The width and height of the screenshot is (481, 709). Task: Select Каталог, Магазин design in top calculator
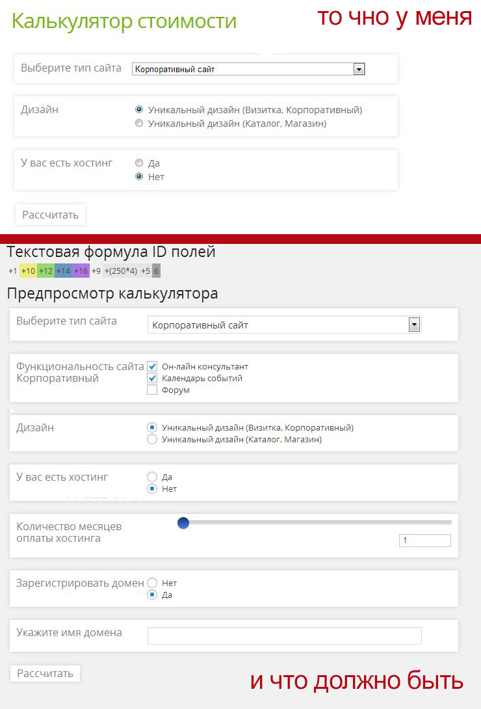point(139,123)
